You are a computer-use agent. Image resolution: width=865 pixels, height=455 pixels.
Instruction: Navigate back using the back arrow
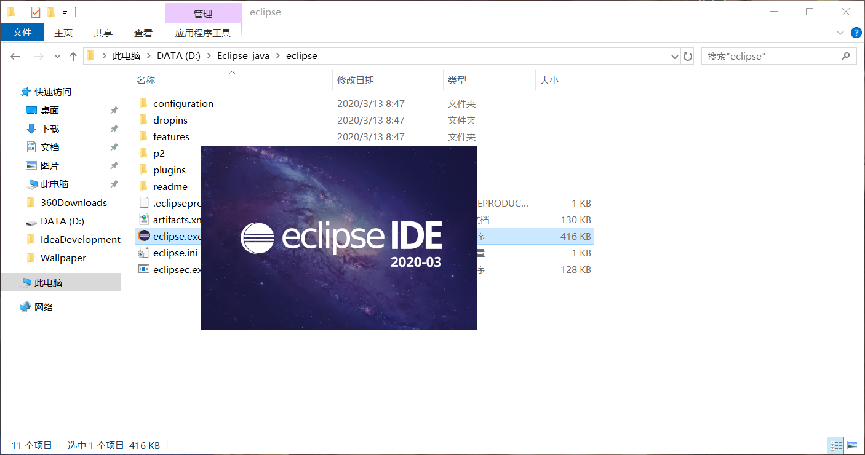coord(15,56)
